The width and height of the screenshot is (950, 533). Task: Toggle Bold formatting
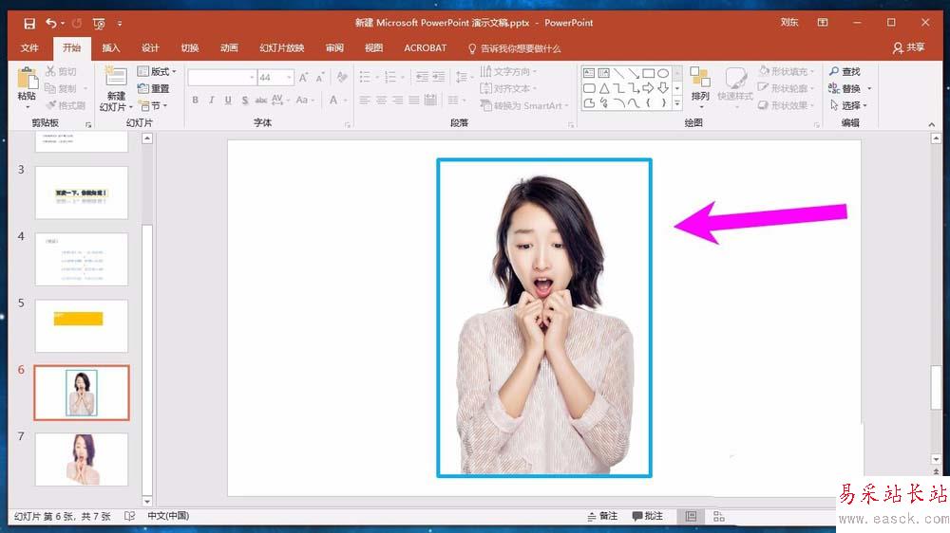[195, 101]
